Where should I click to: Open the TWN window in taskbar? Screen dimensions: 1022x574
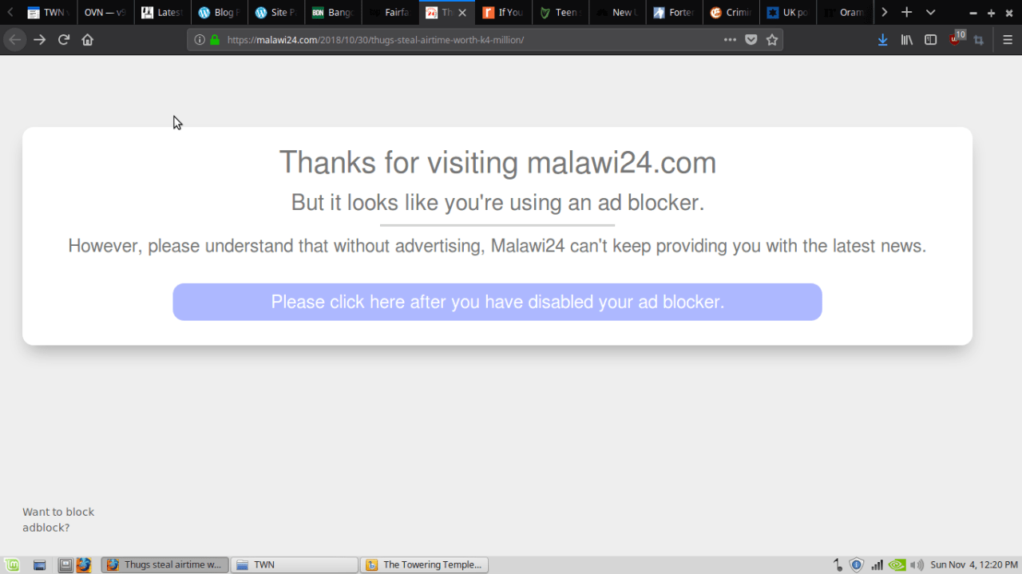coord(295,564)
